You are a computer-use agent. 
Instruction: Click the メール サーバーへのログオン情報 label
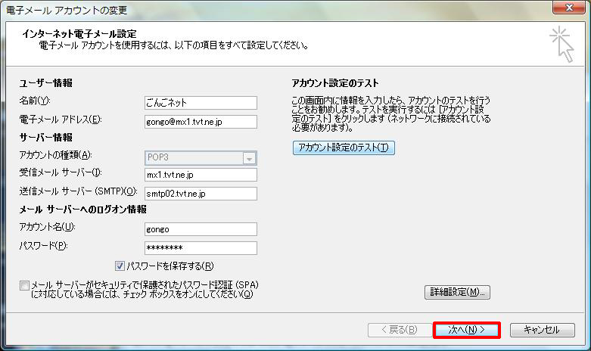pyautogui.click(x=83, y=210)
